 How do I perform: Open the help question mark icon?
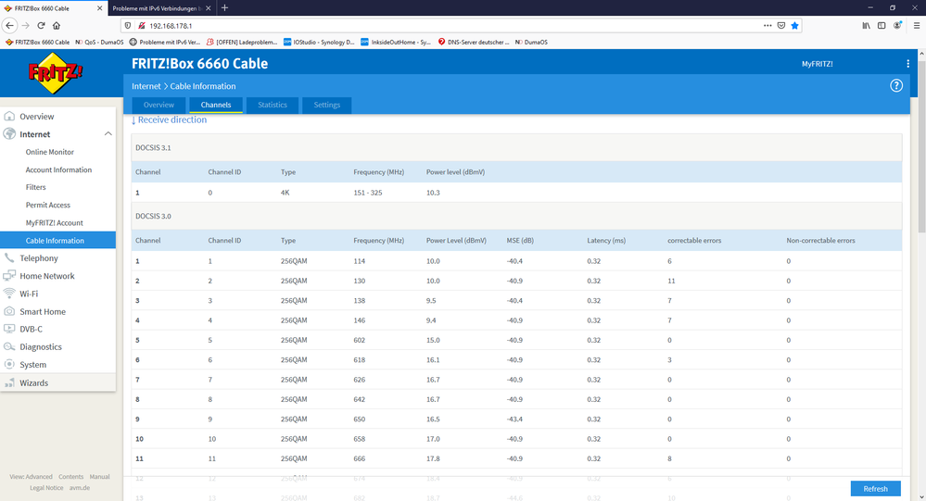point(896,85)
